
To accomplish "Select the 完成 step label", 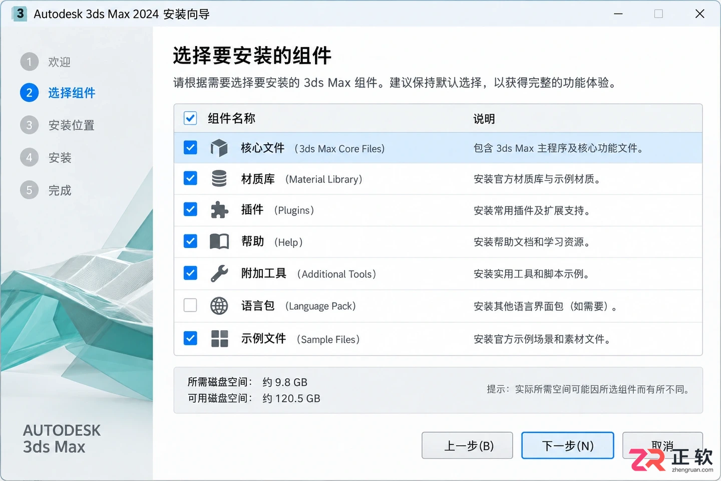I will click(60, 190).
